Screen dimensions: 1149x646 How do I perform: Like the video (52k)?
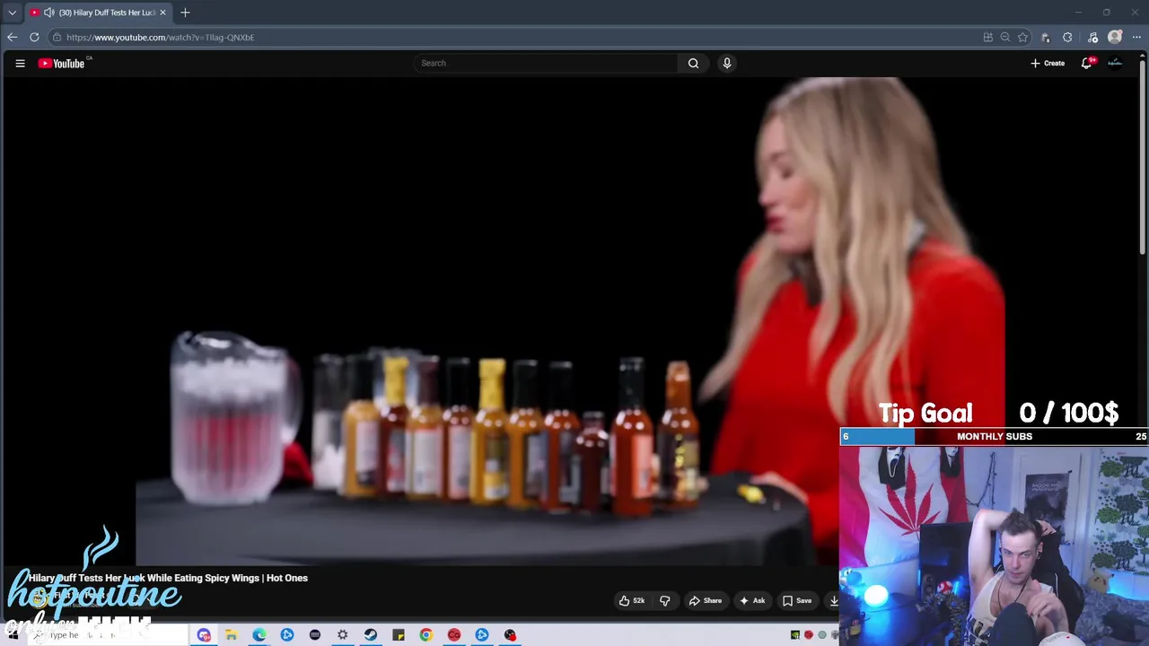[x=633, y=600]
